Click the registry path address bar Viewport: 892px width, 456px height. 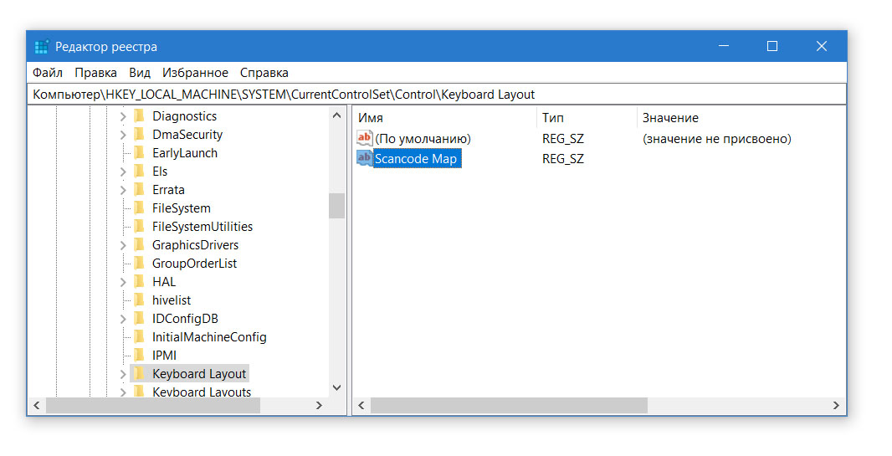[437, 95]
